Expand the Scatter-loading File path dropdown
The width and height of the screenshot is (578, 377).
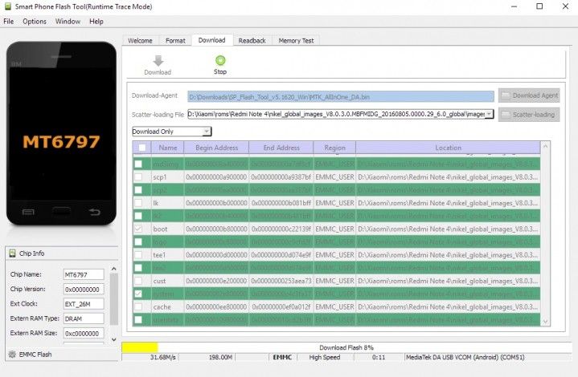tap(489, 114)
